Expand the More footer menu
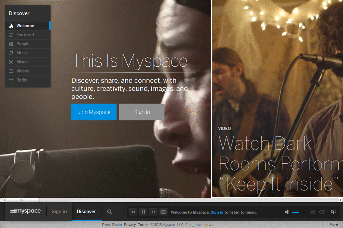Screen dimensions: 343x228 click(334, 225)
